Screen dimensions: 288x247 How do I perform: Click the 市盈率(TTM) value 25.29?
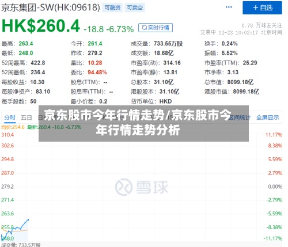point(250,63)
